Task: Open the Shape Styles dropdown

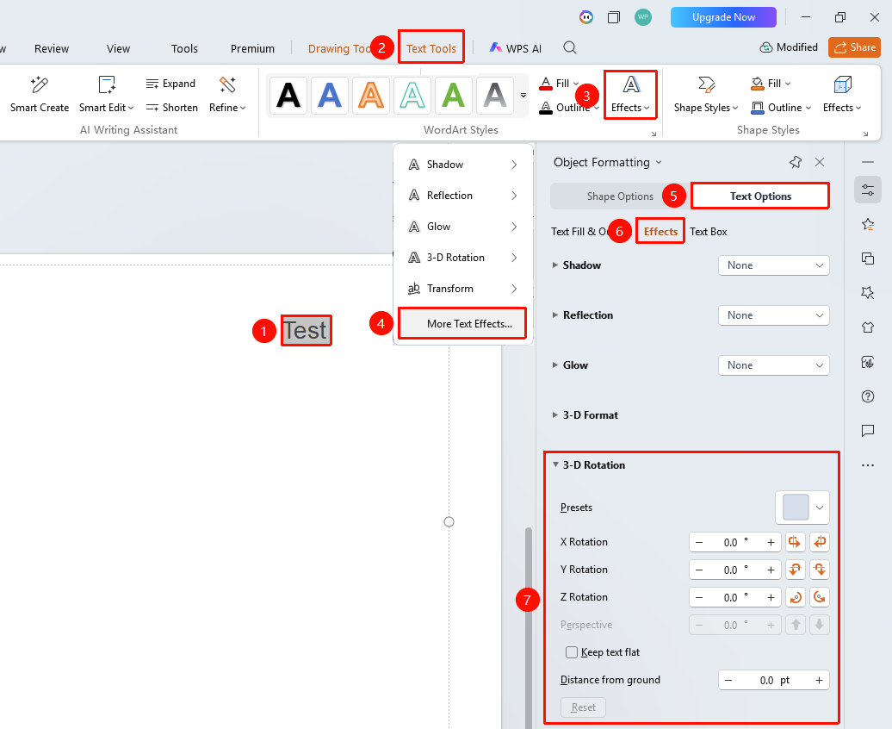Action: (706, 95)
